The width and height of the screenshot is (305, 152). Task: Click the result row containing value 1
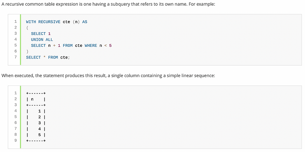point(36,111)
